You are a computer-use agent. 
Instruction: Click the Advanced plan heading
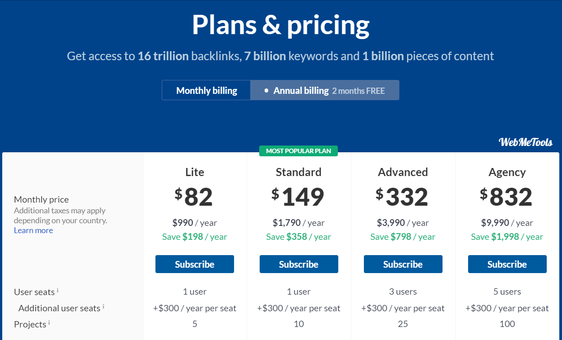pos(403,172)
